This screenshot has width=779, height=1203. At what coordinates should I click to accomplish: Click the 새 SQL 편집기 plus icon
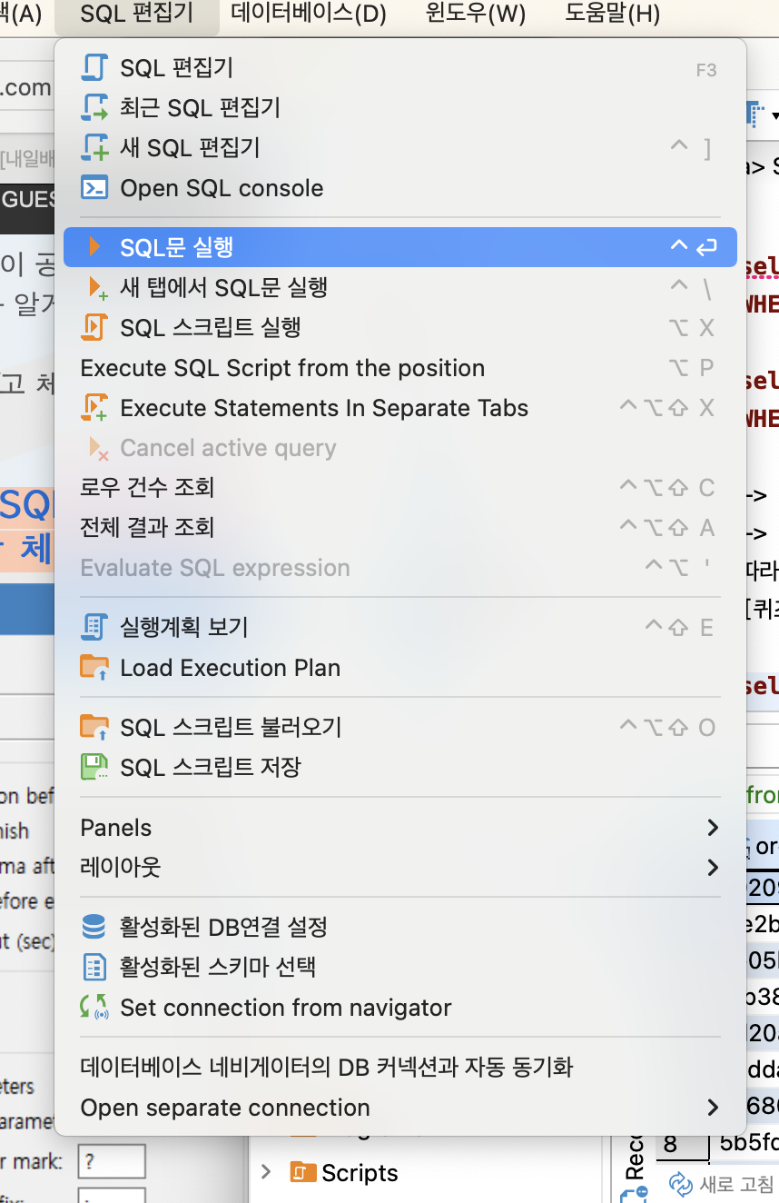[x=94, y=148]
